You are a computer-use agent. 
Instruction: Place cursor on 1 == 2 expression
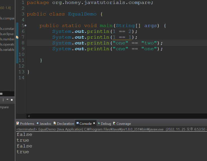(x=122, y=31)
